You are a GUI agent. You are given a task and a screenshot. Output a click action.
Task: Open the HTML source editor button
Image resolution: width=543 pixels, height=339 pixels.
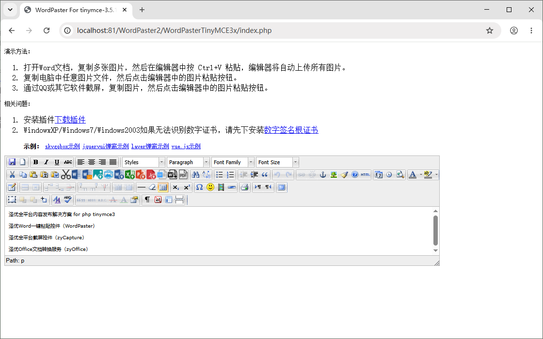[366, 175]
